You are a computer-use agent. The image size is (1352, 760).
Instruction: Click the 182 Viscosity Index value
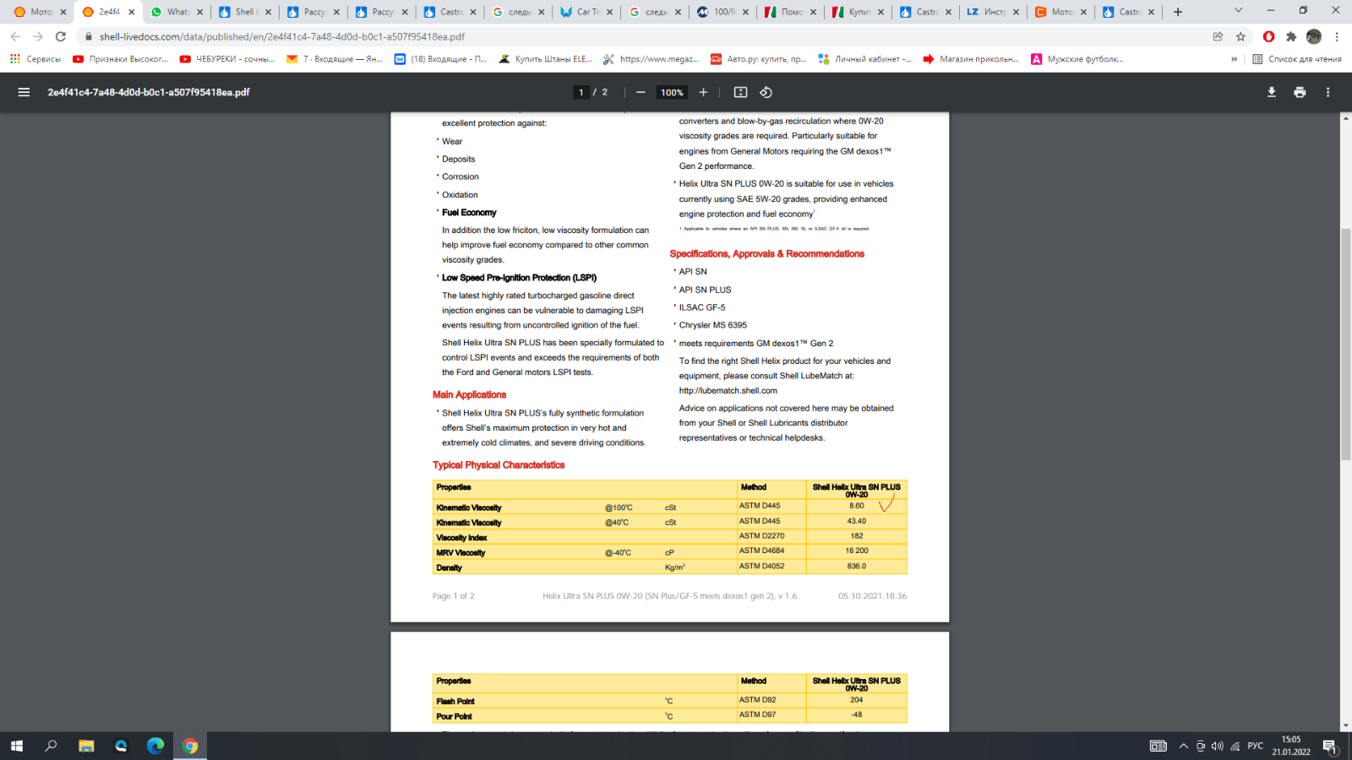click(857, 535)
